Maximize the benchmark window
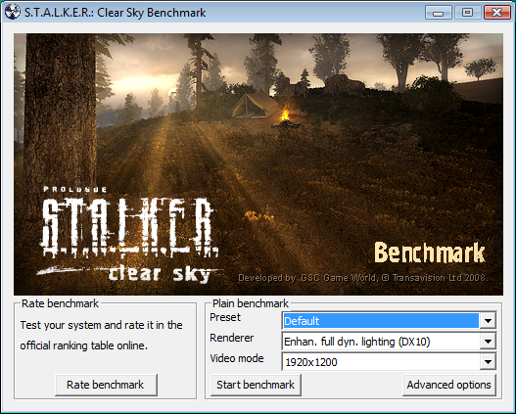Image resolution: width=516 pixels, height=414 pixels. click(x=467, y=13)
